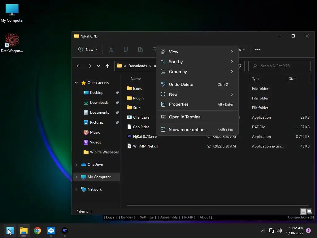Open Documents in Quick access sidebar
Screen dimensions: 317x238
[99, 112]
